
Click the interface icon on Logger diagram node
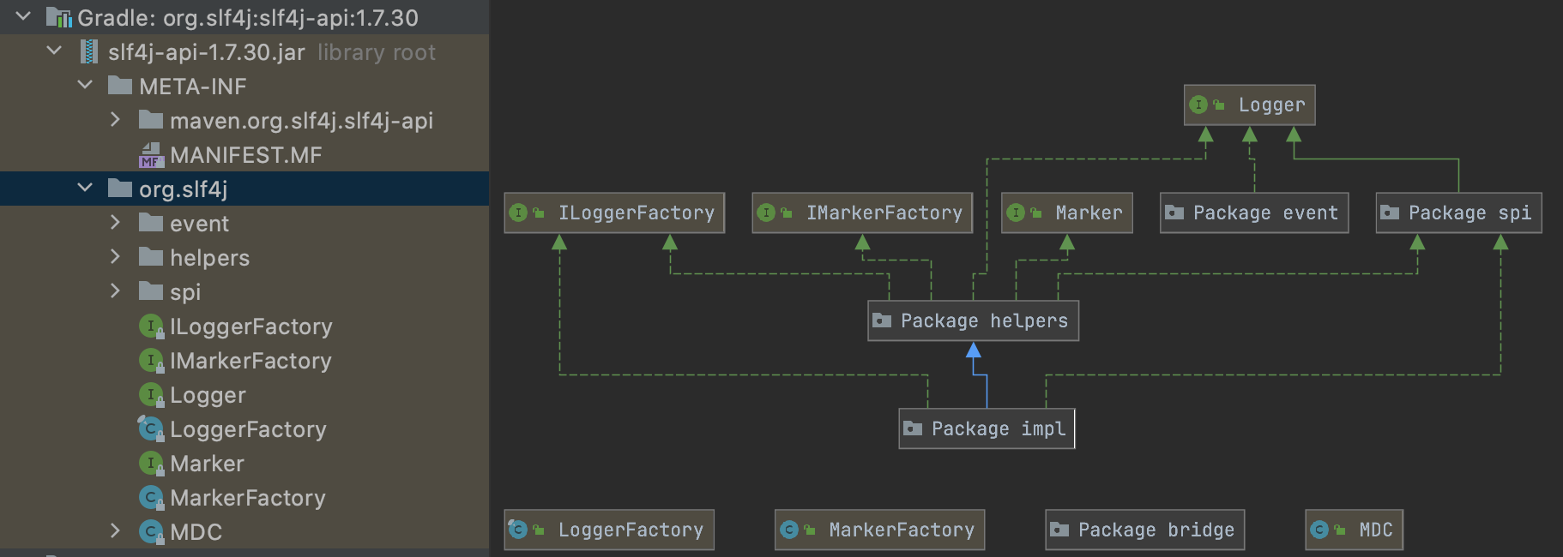[1198, 105]
